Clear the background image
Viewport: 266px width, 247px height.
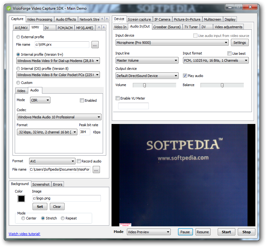[57, 207]
